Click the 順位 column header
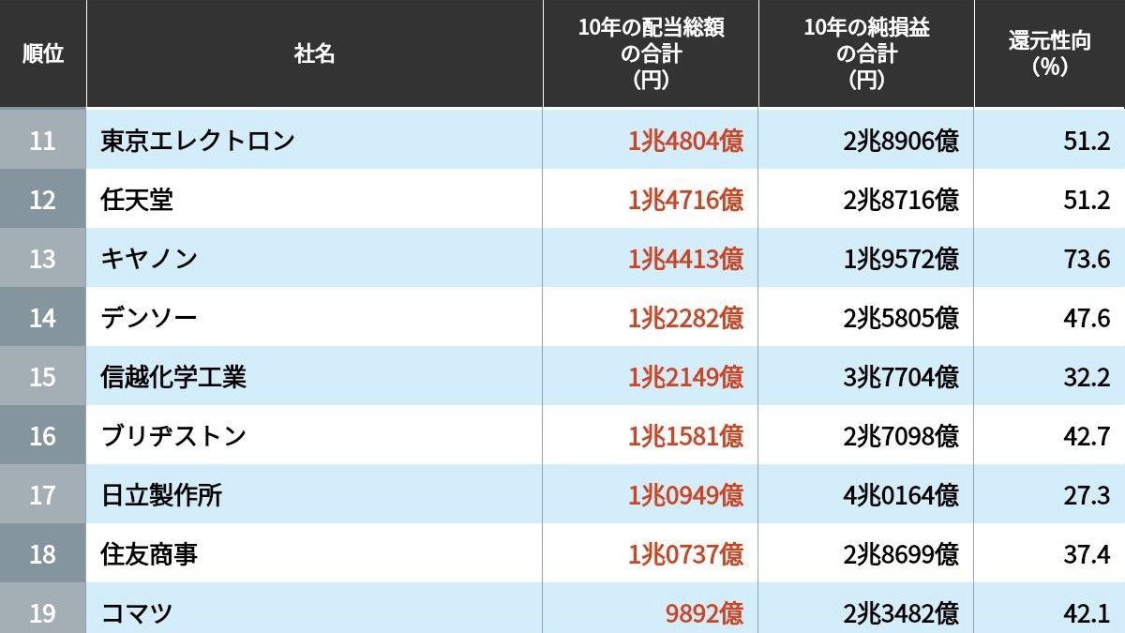1125x633 pixels. point(42,53)
